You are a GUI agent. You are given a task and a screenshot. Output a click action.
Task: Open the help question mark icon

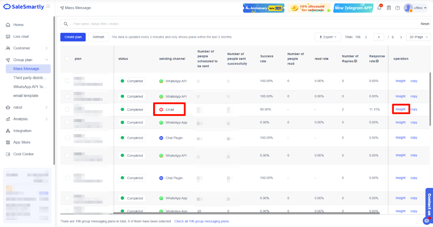[x=398, y=8]
